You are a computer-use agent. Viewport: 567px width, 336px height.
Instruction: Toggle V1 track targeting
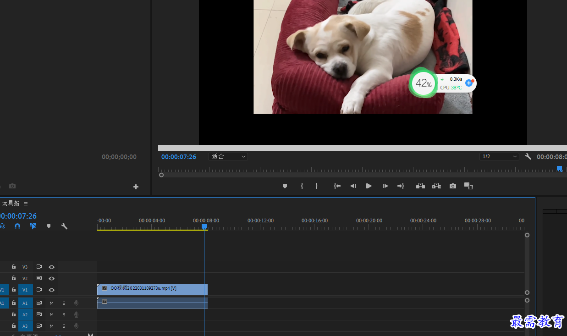[25, 290]
